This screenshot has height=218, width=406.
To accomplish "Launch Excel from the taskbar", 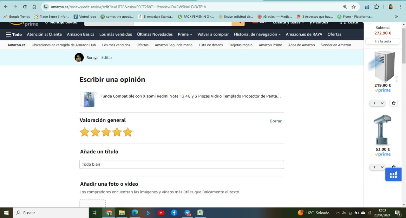I will coord(200,213).
